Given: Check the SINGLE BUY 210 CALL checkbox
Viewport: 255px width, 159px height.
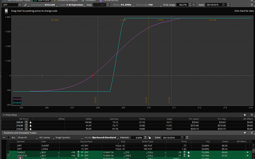Looking at the screenshot, I should point(8,152).
